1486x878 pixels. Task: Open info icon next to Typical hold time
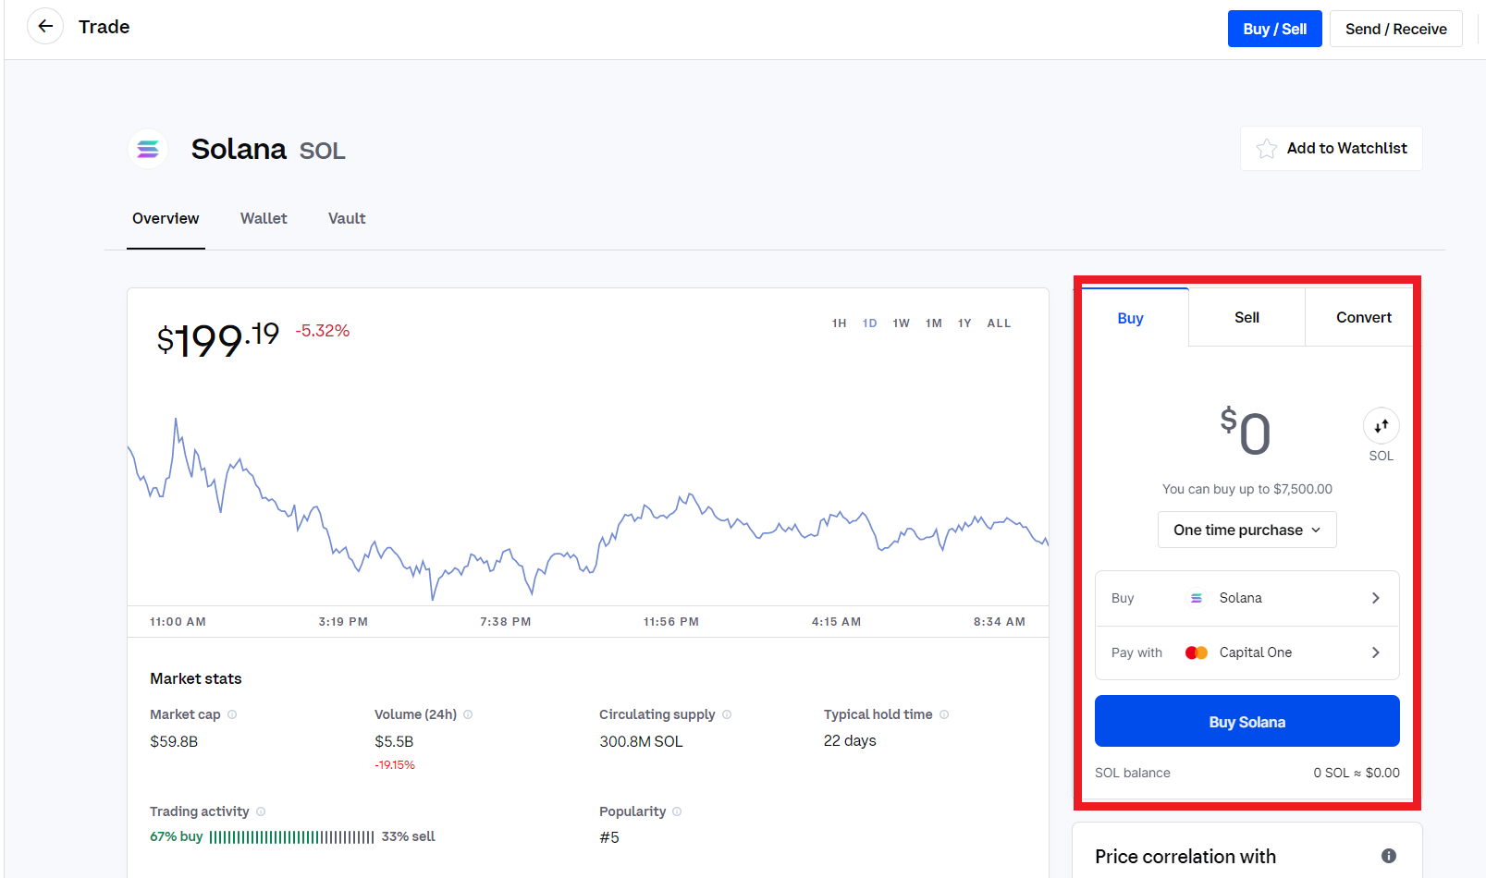(944, 714)
